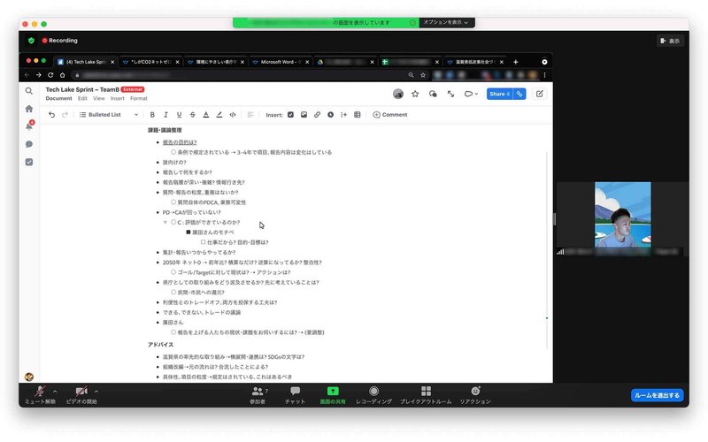
Task: Click the text alignment icon
Action: pos(250,115)
